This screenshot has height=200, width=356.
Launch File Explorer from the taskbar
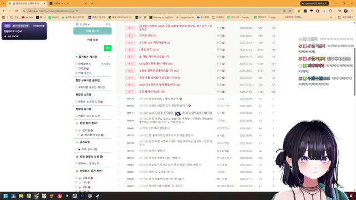point(21,196)
